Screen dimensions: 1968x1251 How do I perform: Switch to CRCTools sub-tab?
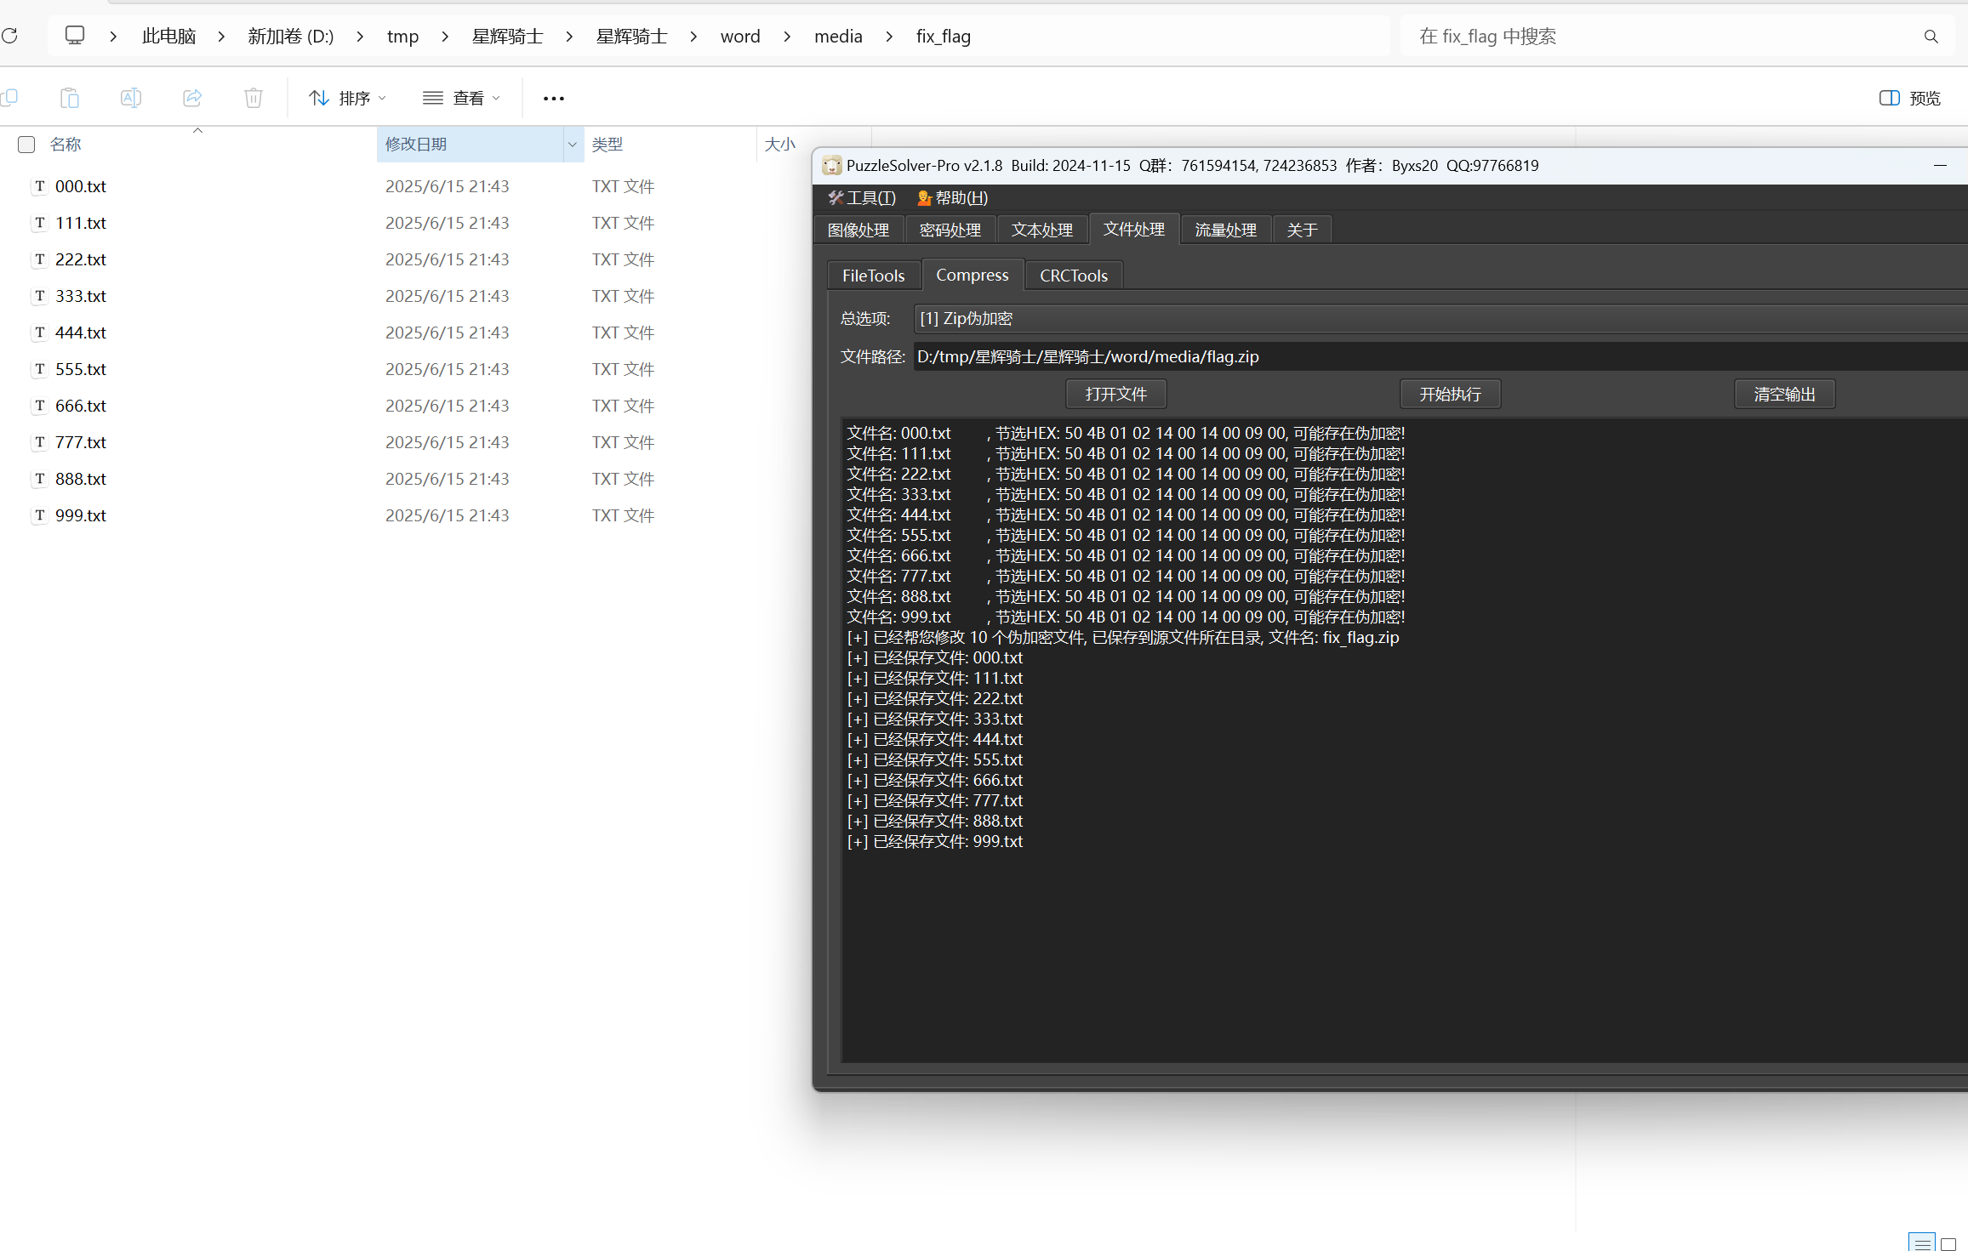(1074, 276)
